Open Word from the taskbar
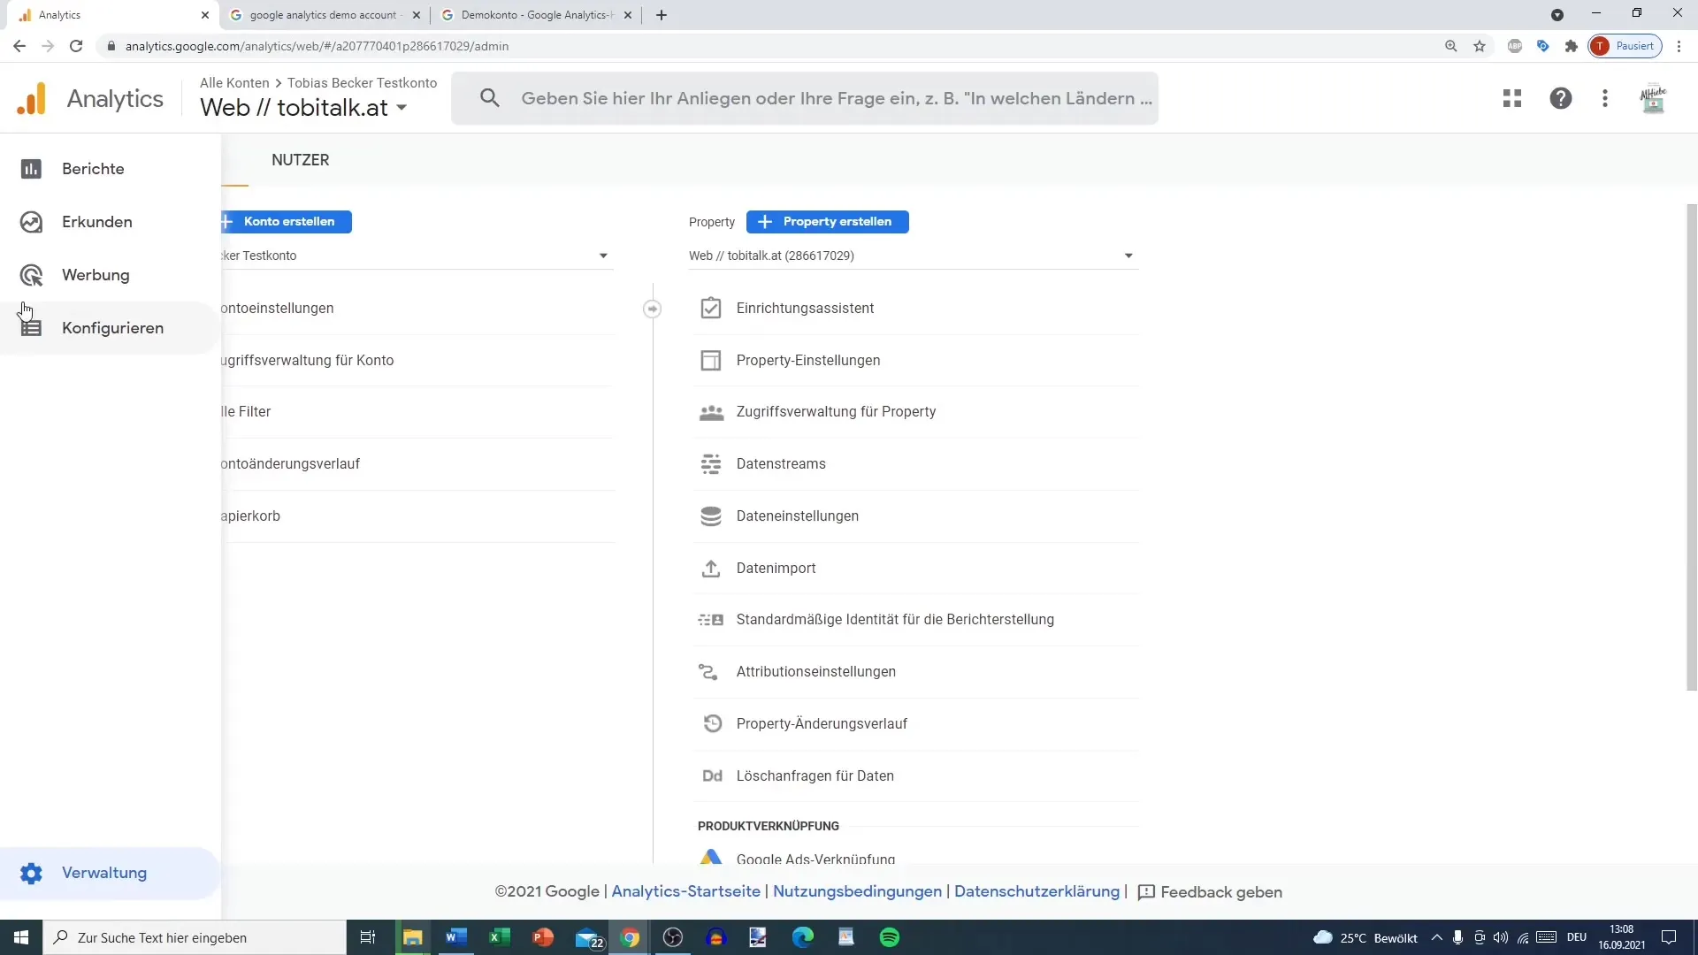This screenshot has height=955, width=1698. 456,937
